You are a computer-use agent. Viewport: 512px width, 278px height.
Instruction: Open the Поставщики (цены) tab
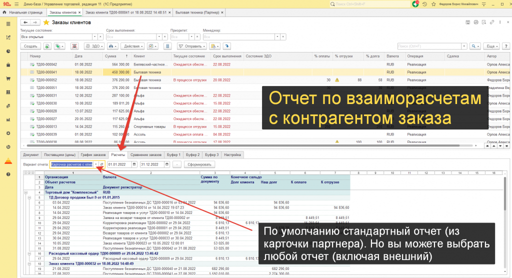(x=60, y=155)
